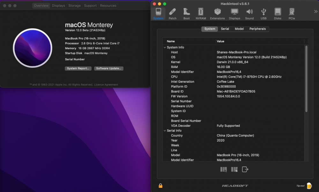Select the VDA Decoder row
319x192 pixels.
[234, 126]
